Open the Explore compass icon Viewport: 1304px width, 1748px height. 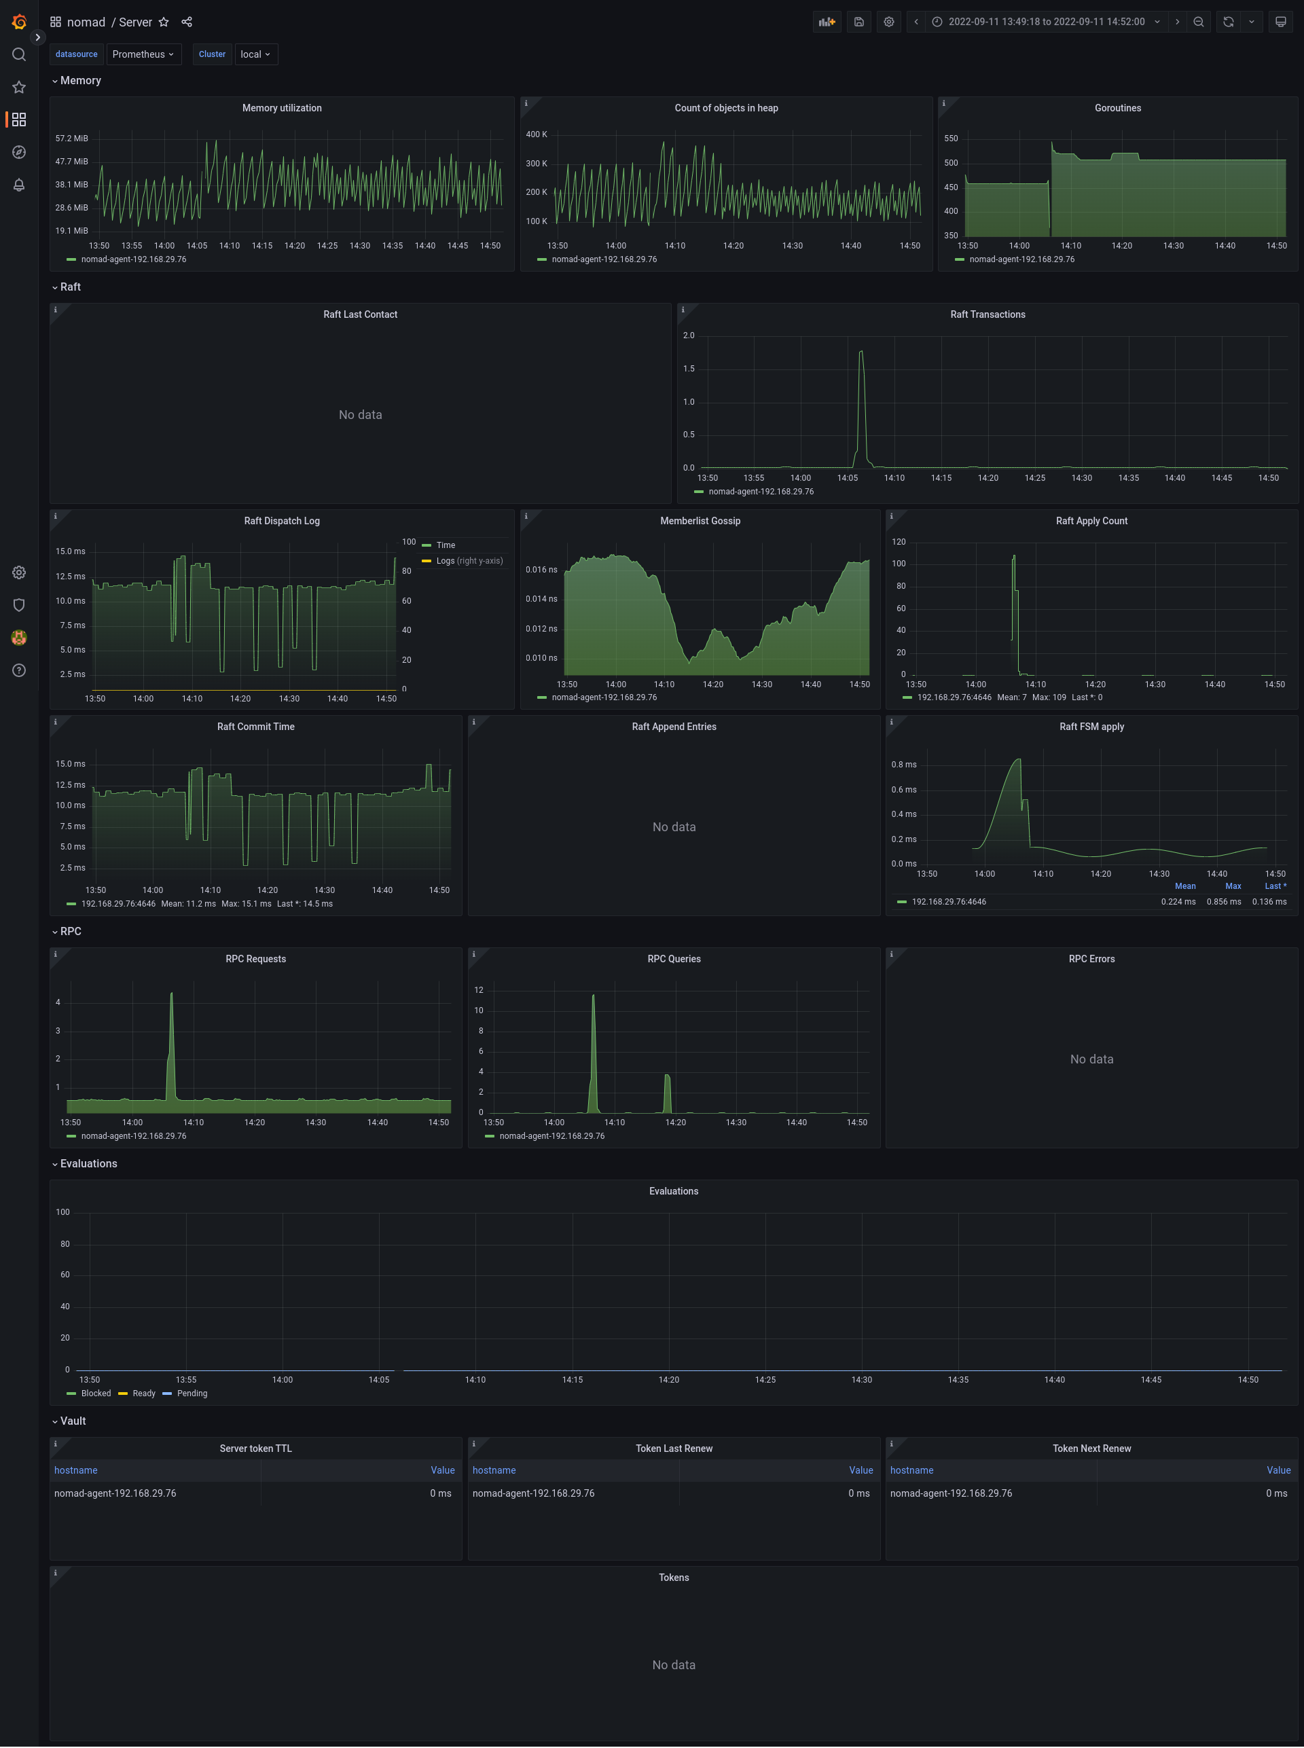point(19,152)
